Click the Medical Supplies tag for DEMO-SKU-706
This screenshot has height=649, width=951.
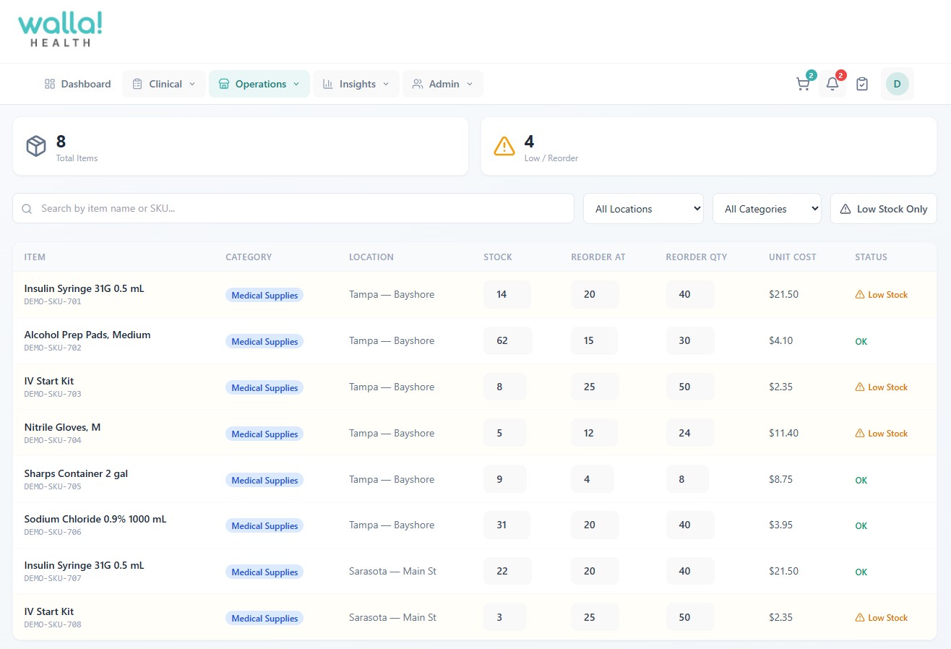[264, 526]
